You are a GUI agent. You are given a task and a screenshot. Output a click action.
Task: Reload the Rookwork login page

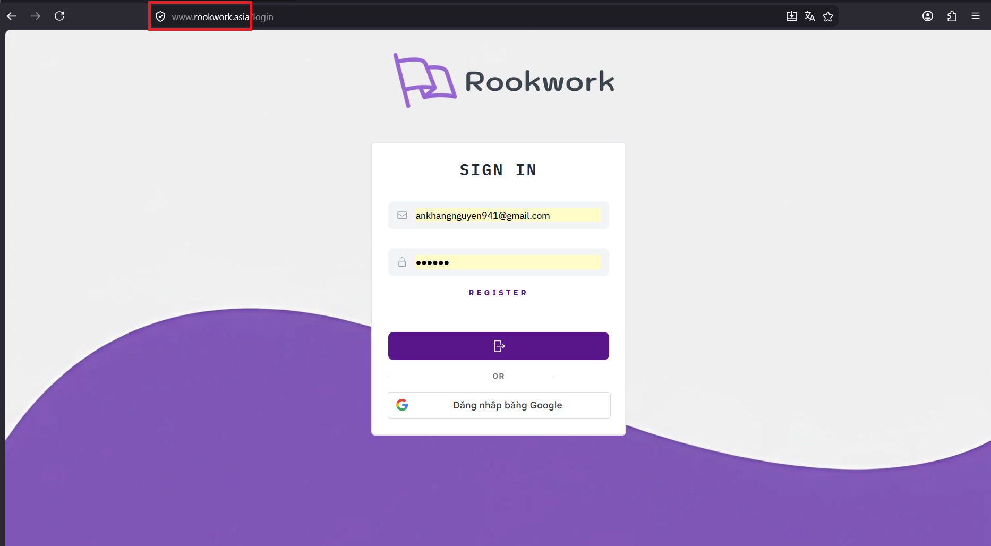tap(59, 16)
